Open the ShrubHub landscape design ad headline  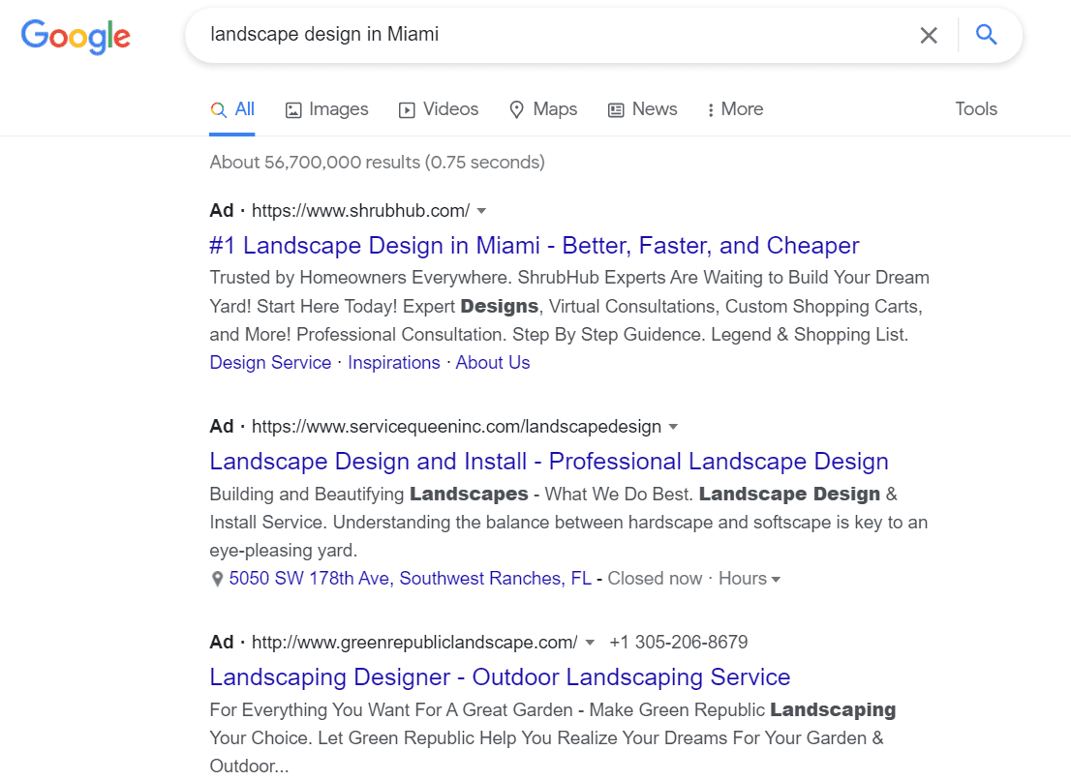[534, 245]
